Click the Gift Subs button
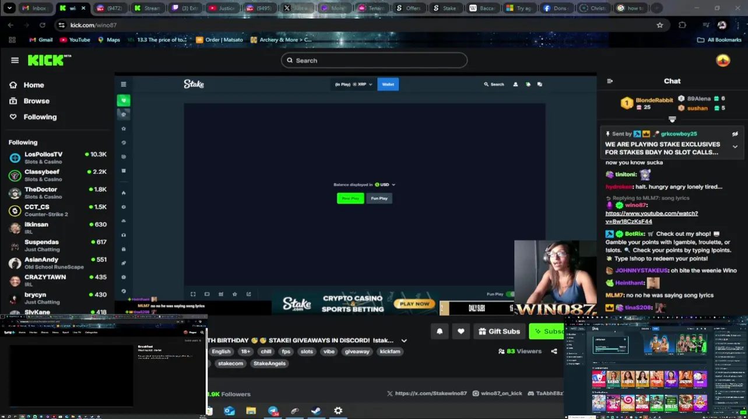The image size is (748, 419). pos(498,331)
